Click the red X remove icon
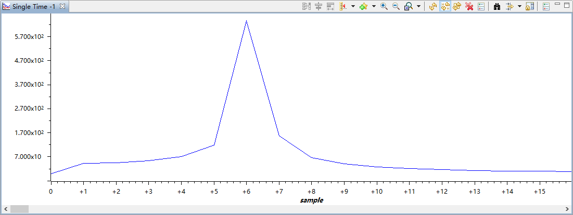 (469, 6)
